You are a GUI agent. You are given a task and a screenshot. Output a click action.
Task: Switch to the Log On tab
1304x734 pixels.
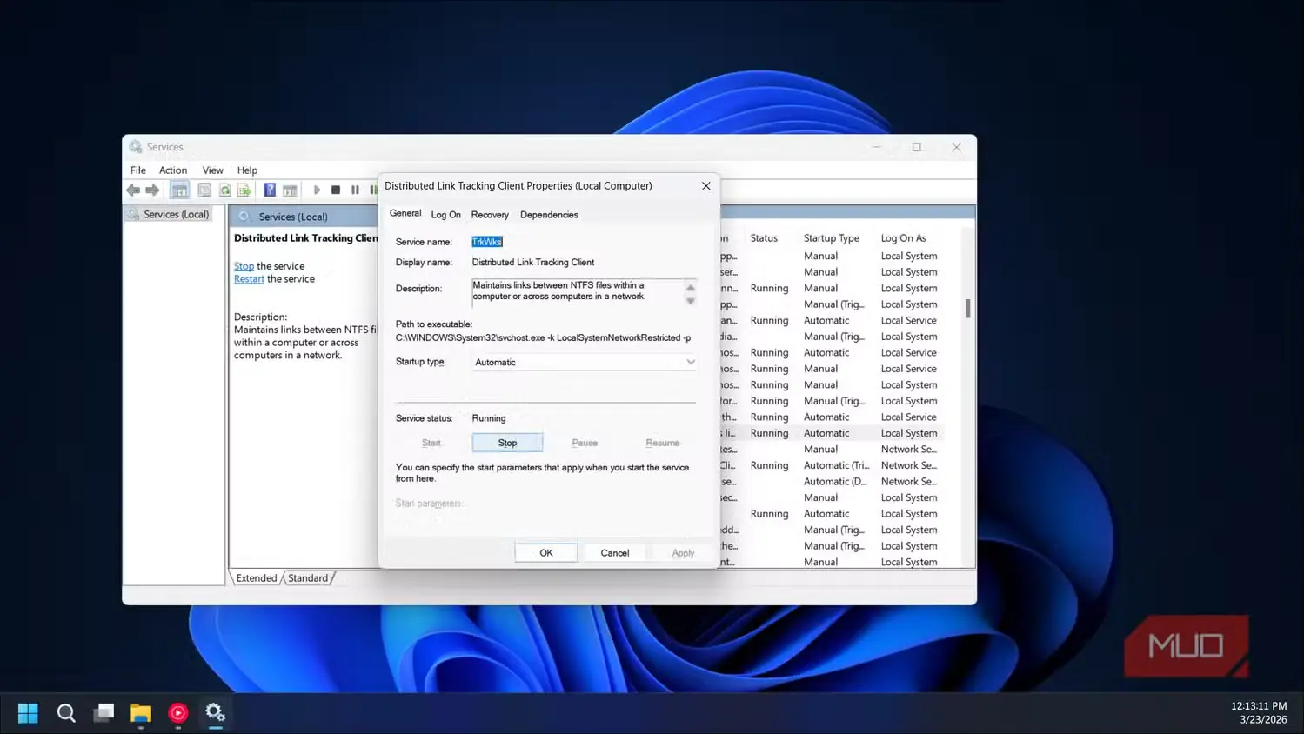[446, 215]
